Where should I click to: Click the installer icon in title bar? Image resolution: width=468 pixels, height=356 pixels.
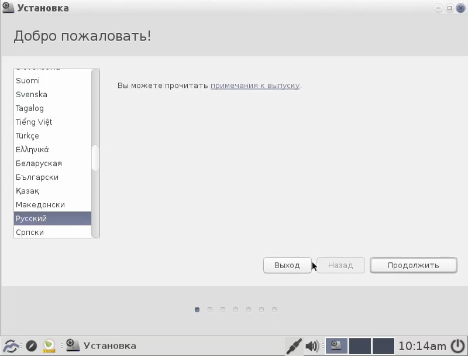8,8
